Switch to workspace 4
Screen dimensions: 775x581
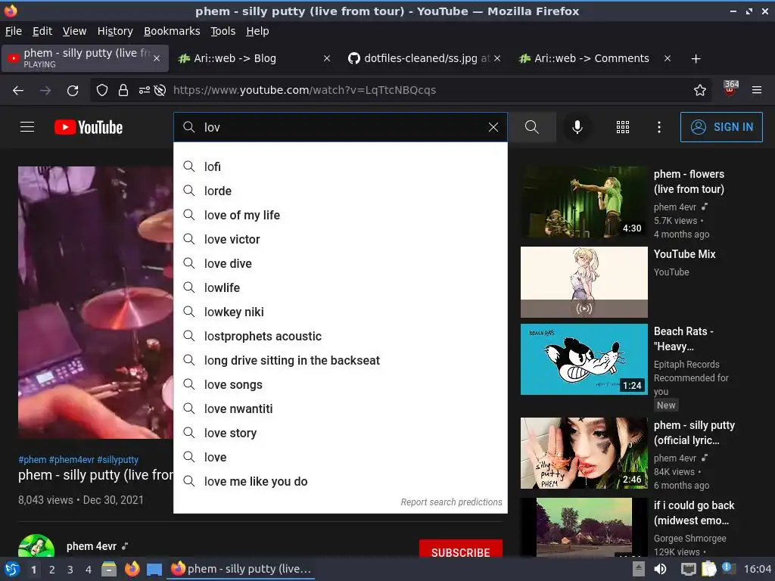pos(89,570)
